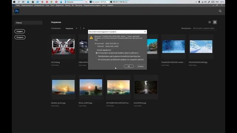This screenshot has height=133, width=237.
Task: Open Windows taskbar search
Action: click(19, 2)
